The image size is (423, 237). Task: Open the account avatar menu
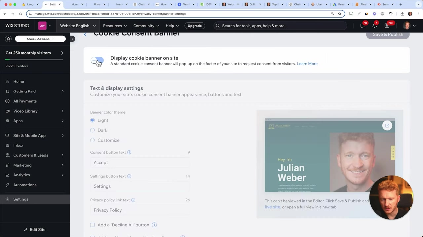click(x=409, y=26)
